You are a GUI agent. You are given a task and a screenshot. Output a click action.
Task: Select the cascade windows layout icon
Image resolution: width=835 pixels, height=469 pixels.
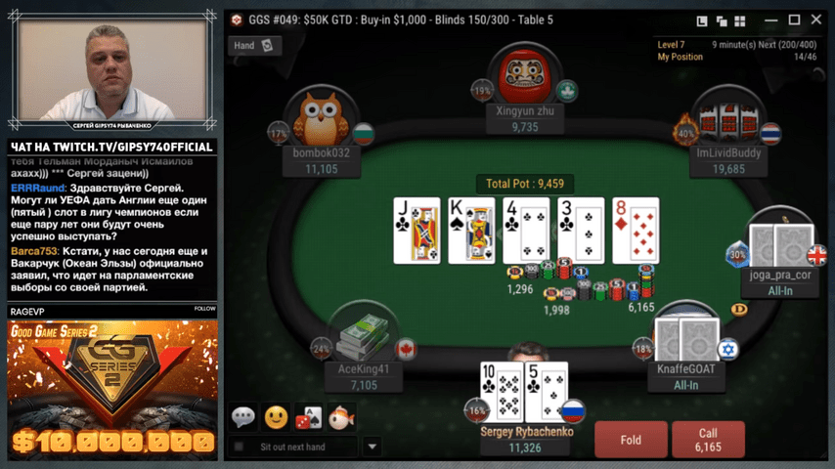[722, 21]
